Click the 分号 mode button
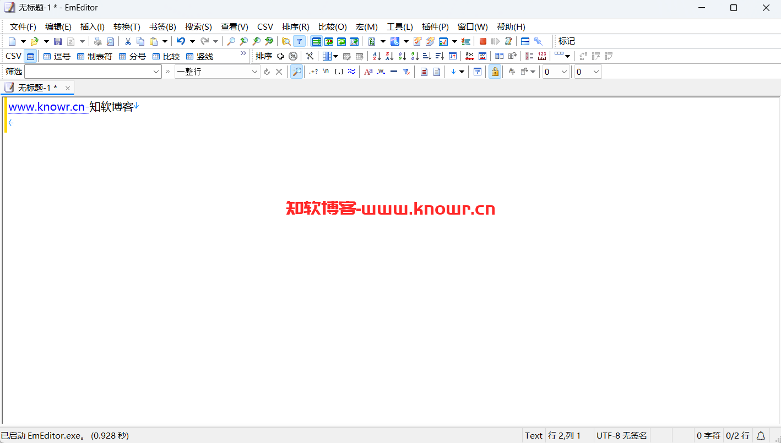Viewport: 781px width, 443px height. [x=132, y=56]
